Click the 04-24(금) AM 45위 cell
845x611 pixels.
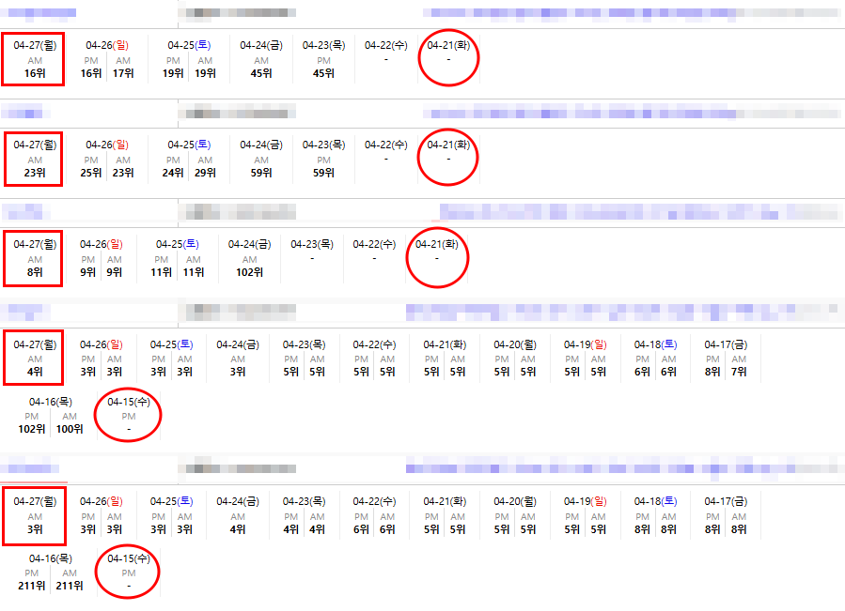click(x=261, y=73)
